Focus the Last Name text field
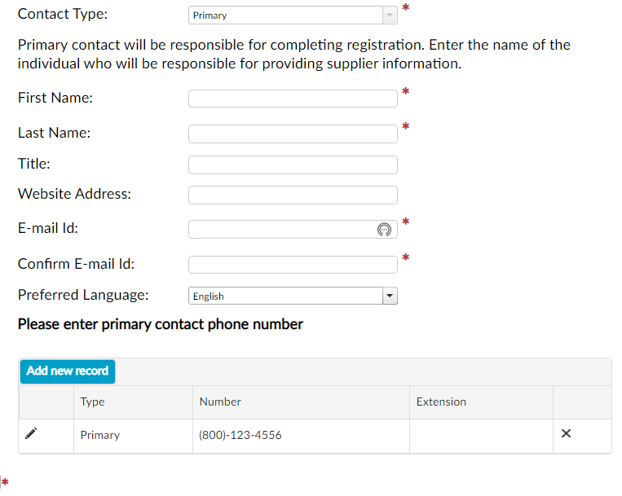This screenshot has width=622, height=496. (x=293, y=134)
